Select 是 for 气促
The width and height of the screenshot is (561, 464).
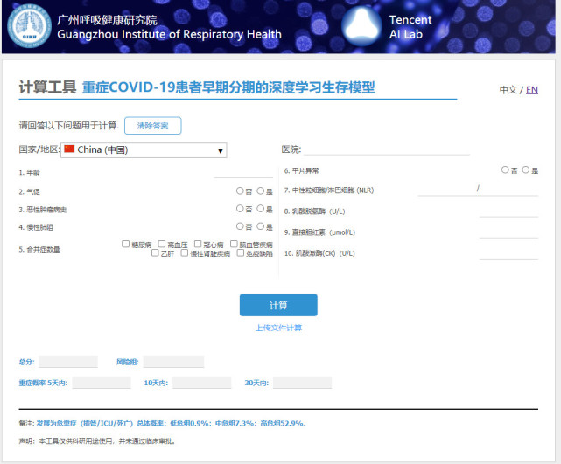click(x=261, y=190)
